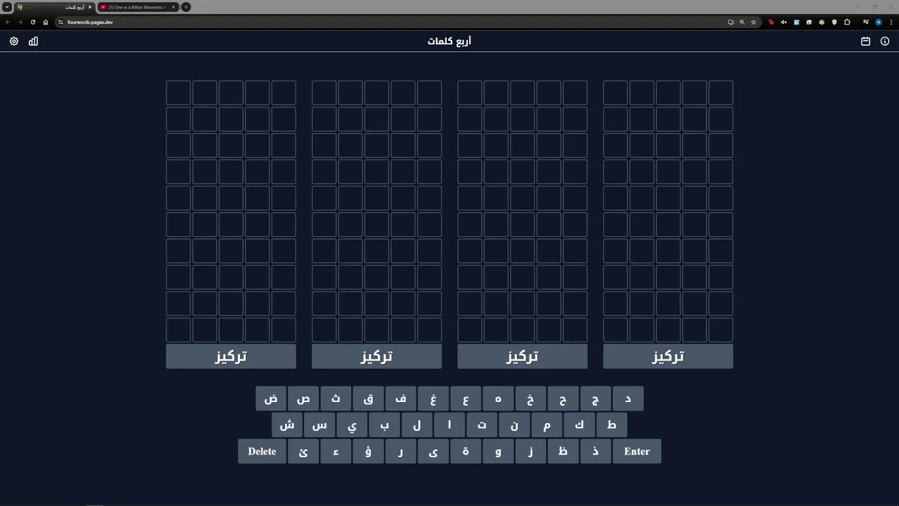899x506 pixels.
Task: Open the Chrome profile avatar
Action: [878, 22]
